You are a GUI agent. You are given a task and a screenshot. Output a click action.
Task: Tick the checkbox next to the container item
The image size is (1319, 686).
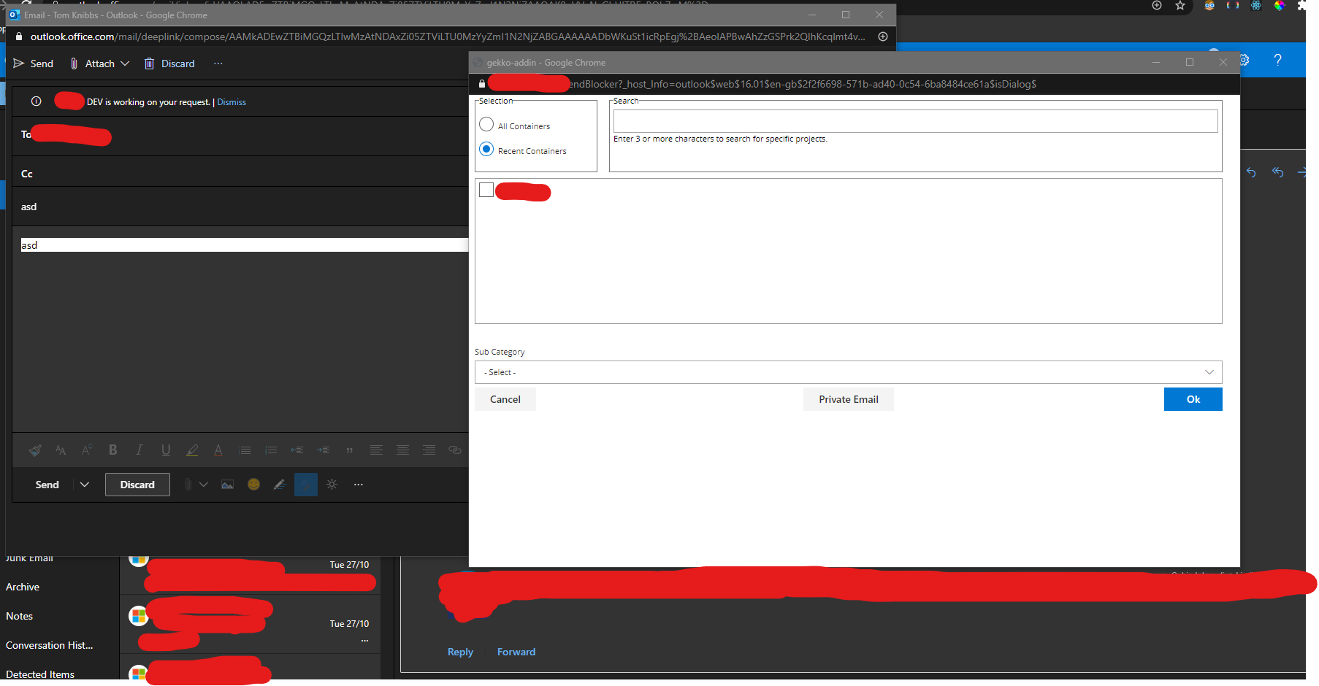tap(486, 189)
